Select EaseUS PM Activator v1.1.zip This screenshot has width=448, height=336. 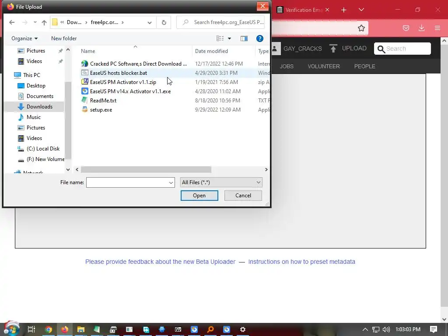(119, 82)
